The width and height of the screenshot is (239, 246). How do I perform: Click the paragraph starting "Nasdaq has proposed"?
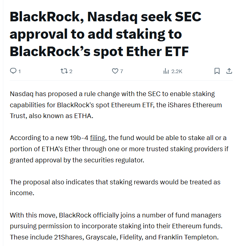pos(115,105)
